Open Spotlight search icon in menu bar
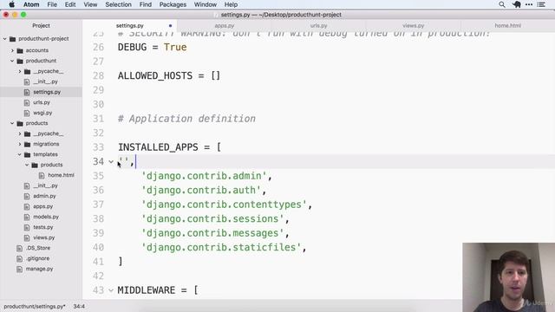The image size is (555, 312). pos(502,4)
